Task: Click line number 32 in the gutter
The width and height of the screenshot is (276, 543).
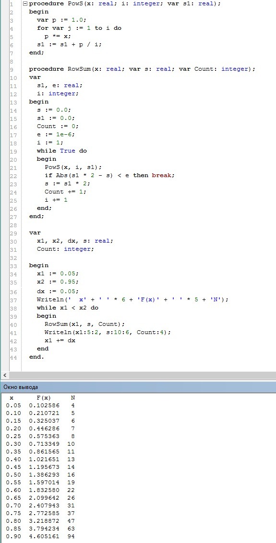Action: 13,258
